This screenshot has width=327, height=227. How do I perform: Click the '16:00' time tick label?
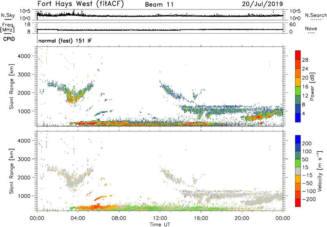tap(201, 218)
